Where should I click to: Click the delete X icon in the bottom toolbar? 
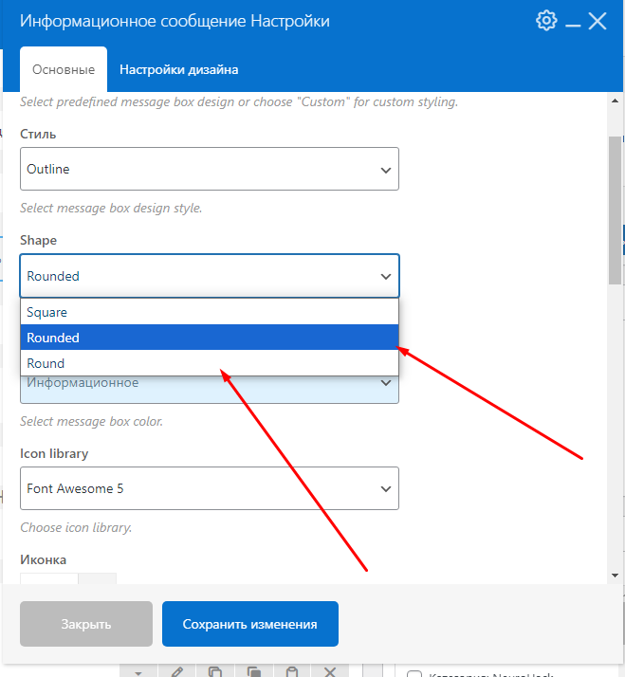click(x=330, y=671)
